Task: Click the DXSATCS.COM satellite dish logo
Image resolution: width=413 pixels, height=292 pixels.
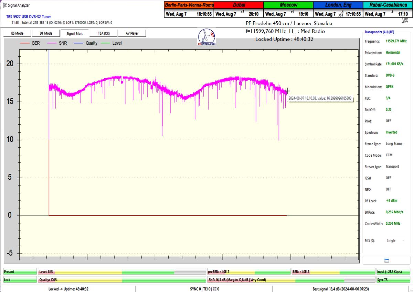Action: pyautogui.click(x=207, y=37)
